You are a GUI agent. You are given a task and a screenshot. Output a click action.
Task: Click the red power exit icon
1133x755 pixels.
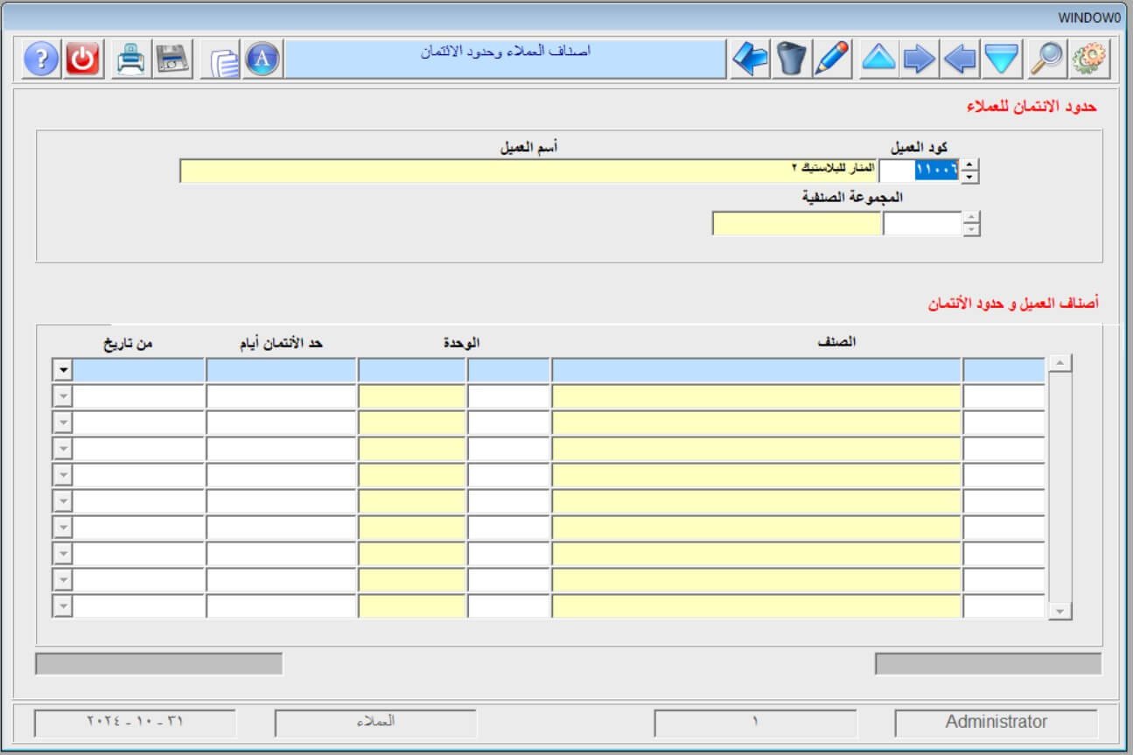(83, 59)
